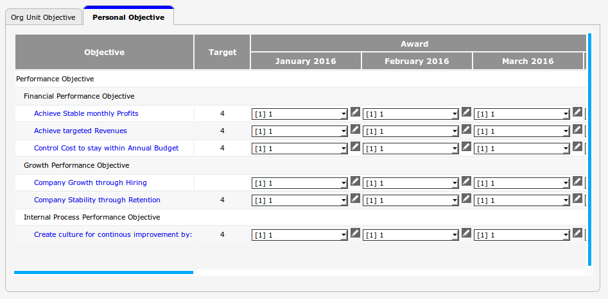The image size is (608, 299).
Task: Click pencil for Stable monthly Profits March
Action: pyautogui.click(x=577, y=112)
